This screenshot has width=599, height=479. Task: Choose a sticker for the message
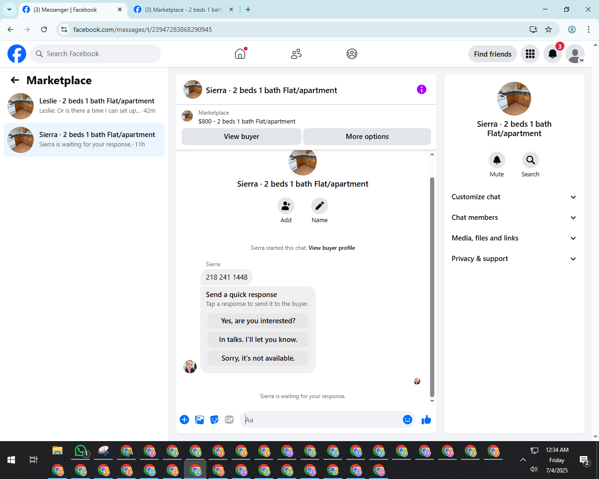214,420
